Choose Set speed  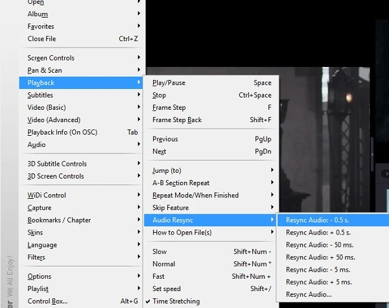(x=210, y=289)
